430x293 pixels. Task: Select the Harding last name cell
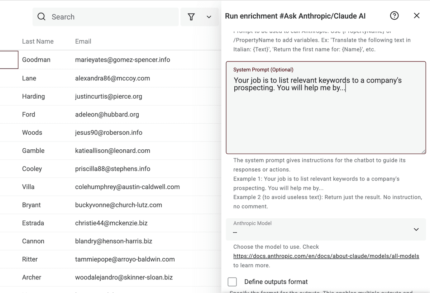tap(33, 96)
